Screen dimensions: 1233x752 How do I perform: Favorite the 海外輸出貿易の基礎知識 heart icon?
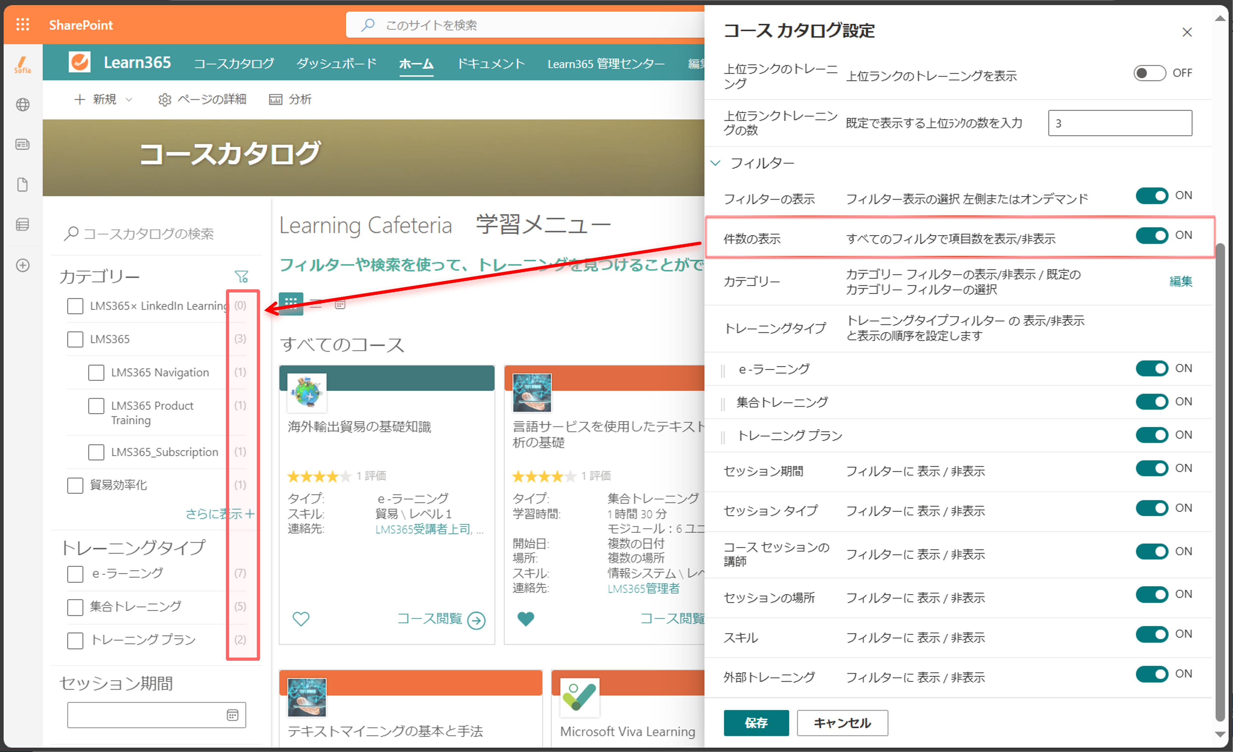tap(301, 619)
